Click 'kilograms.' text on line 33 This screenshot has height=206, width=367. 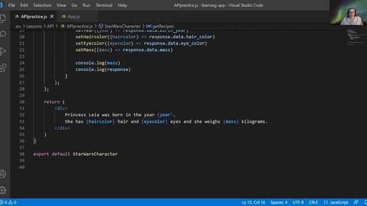(255, 121)
